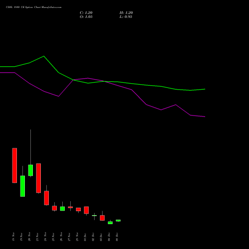249x249 pixels.
Task: Click the close value C: 1.20
Action: coord(86,13)
